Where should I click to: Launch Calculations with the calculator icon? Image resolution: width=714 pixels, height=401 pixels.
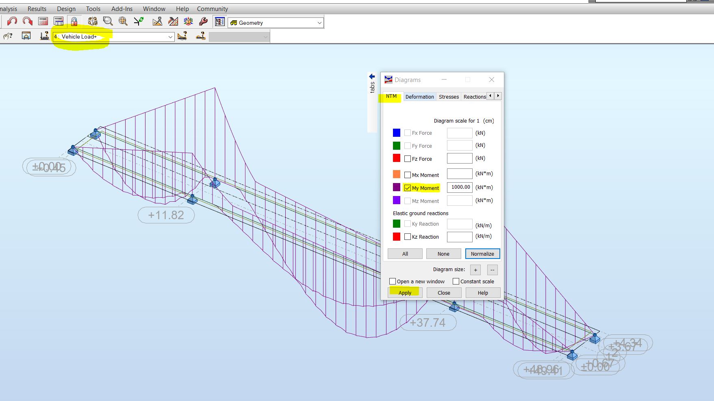[43, 21]
